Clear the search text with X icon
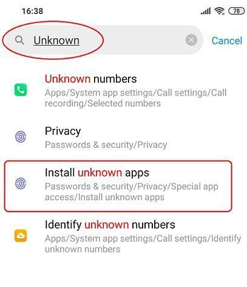This screenshot has width=247, height=287. tap(191, 40)
